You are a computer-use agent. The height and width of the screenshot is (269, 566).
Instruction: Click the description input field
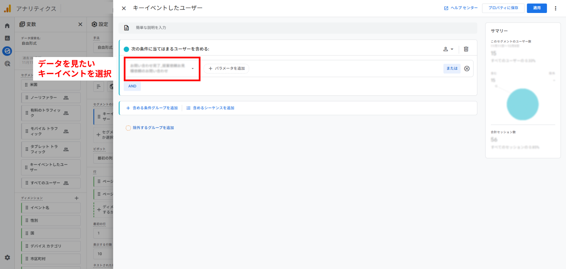pyautogui.click(x=298, y=28)
